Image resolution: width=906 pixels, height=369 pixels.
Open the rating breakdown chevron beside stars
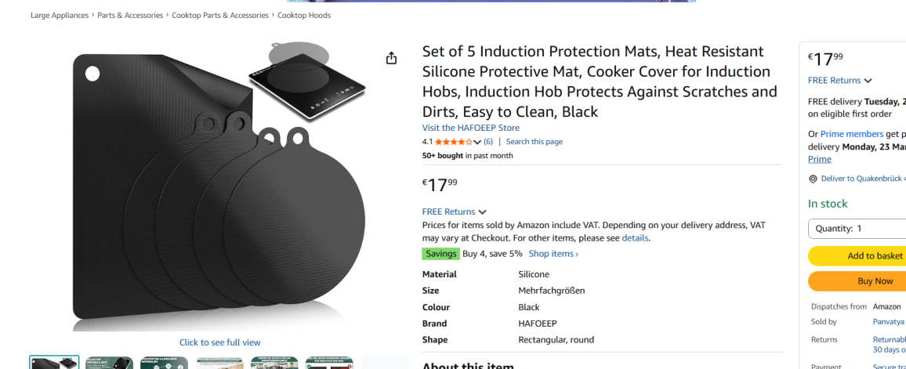(x=477, y=142)
